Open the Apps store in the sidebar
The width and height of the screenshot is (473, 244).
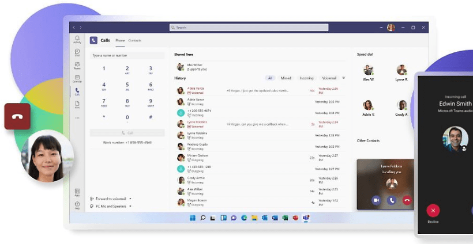coord(77,193)
